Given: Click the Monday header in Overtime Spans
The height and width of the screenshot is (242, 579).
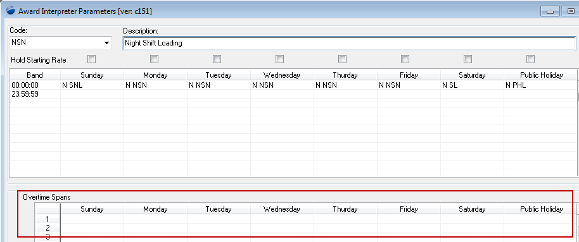Looking at the screenshot, I should tap(155, 209).
